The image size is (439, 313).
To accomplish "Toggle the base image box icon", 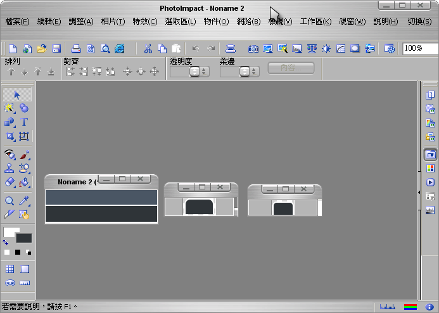I will 25,269.
